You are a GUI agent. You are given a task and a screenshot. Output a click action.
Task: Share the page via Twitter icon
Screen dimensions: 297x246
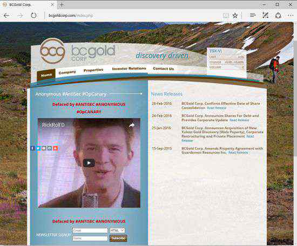38,148
